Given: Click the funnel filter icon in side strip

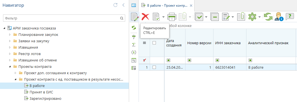Looking at the screenshot, I should coord(134,37).
